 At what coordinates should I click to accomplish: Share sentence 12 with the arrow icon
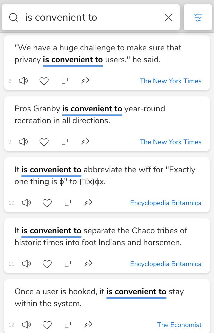pyautogui.click(x=88, y=325)
